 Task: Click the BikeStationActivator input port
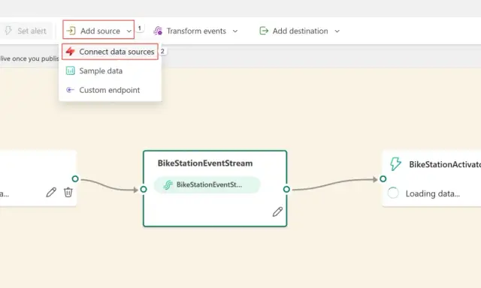pyautogui.click(x=383, y=178)
